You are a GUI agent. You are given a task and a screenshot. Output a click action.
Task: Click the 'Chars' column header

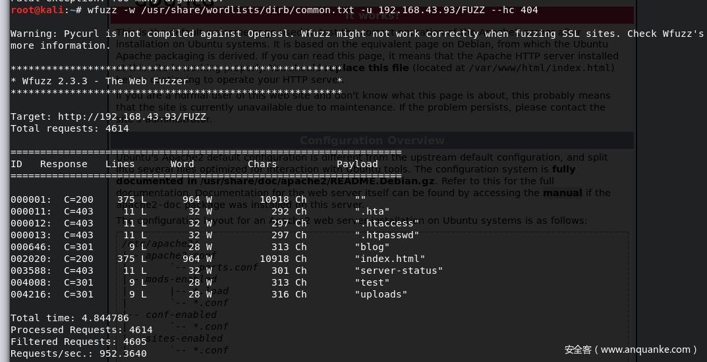[x=262, y=164]
